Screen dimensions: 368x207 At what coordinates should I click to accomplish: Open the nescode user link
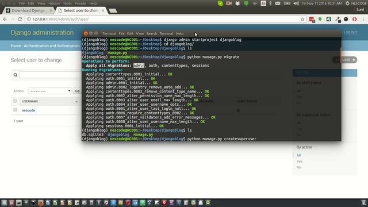pyautogui.click(x=28, y=110)
